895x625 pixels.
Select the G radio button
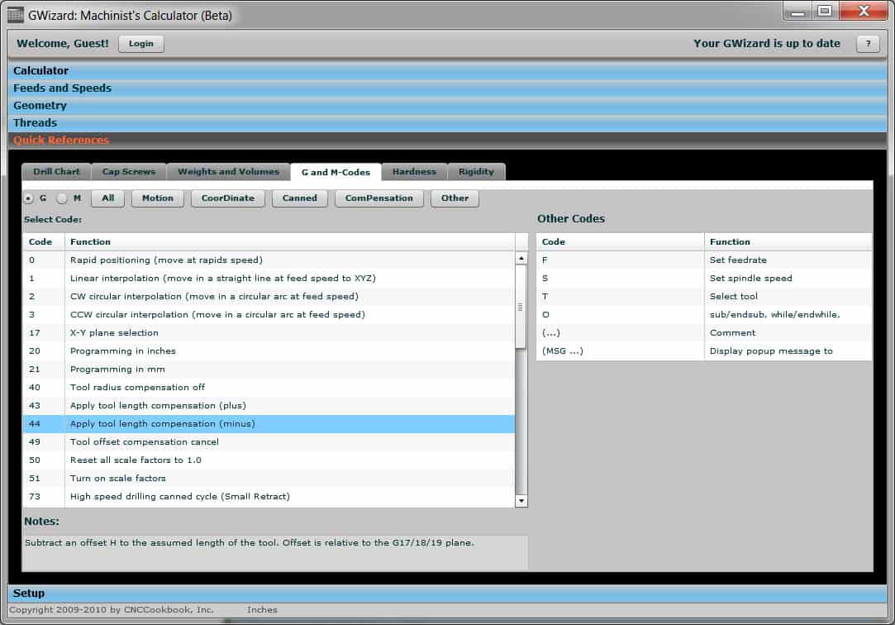tap(29, 198)
